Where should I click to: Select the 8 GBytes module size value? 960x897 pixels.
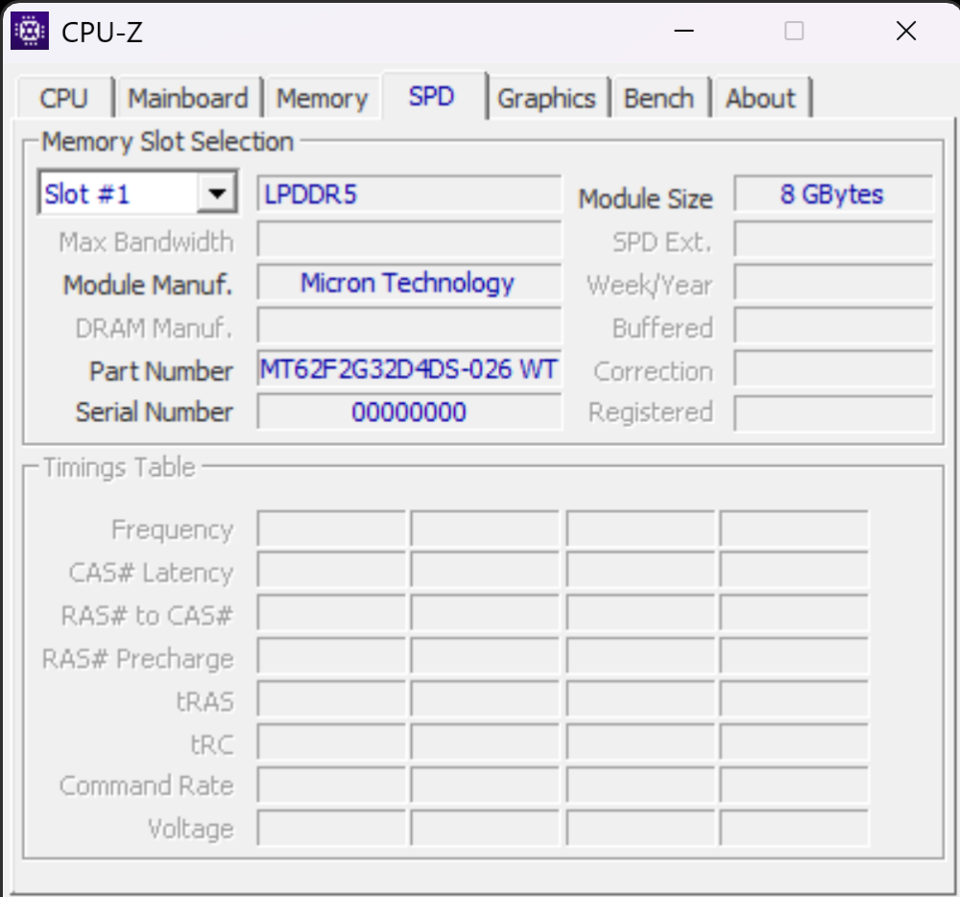pos(832,195)
